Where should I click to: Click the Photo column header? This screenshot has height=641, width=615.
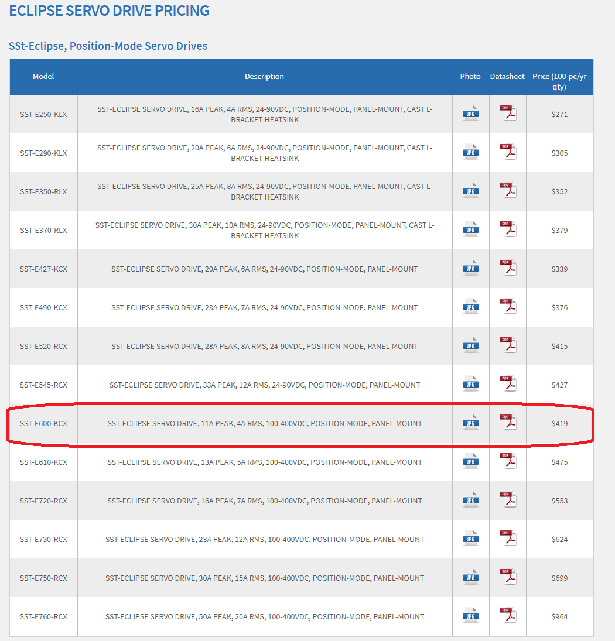pos(470,77)
